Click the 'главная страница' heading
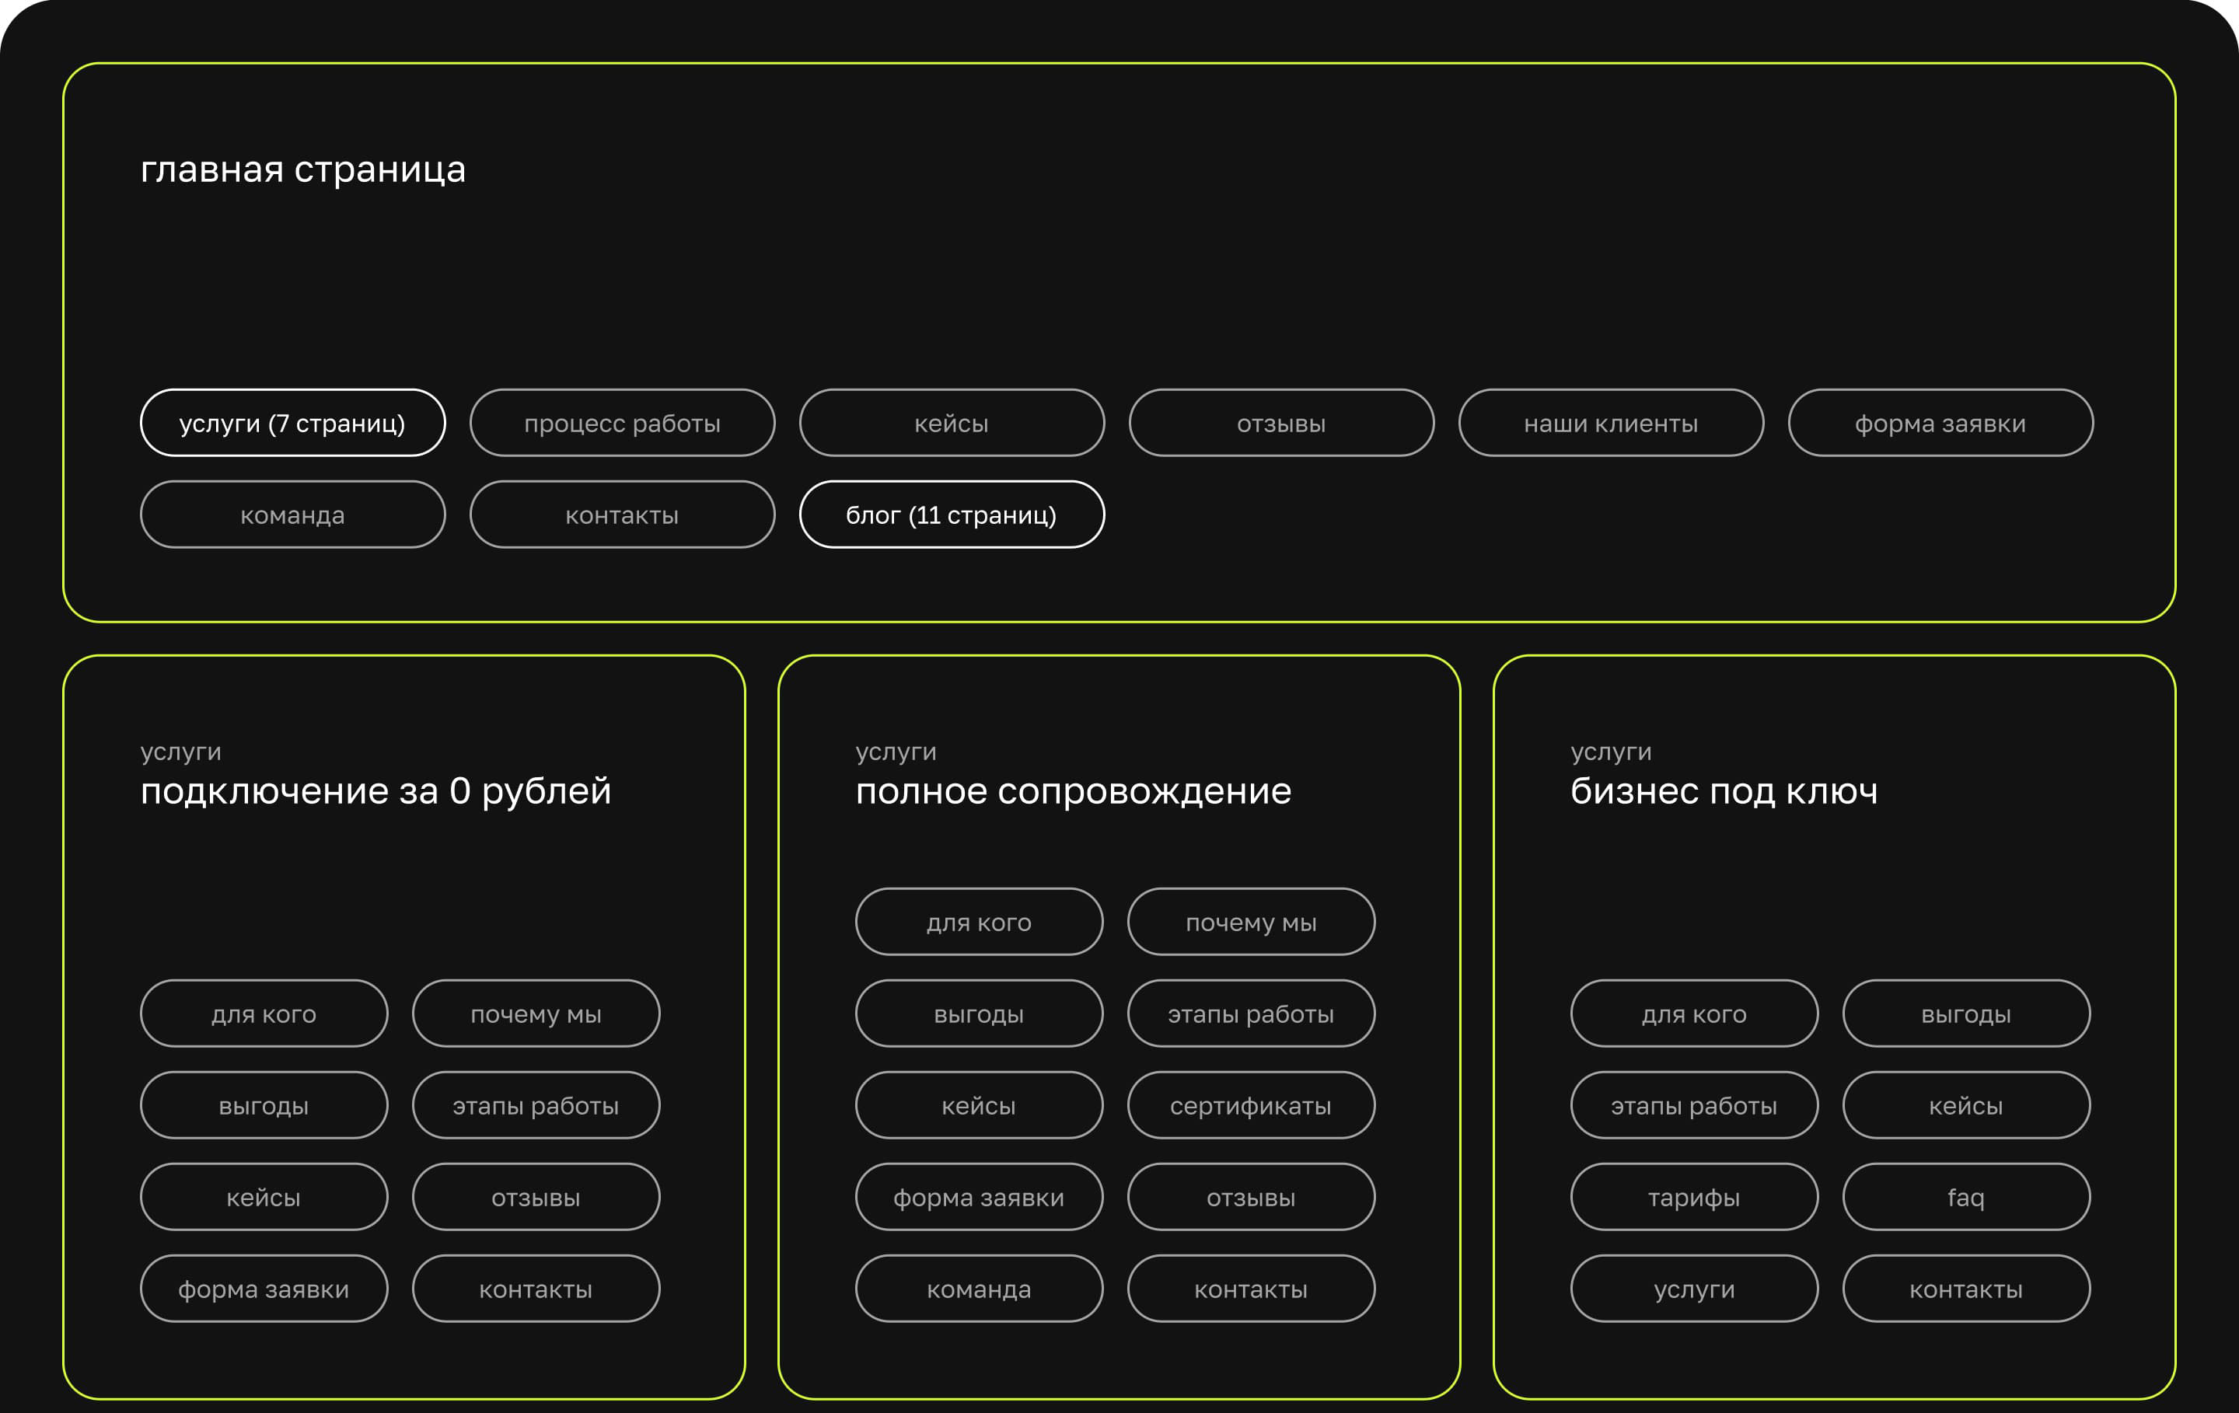 302,169
